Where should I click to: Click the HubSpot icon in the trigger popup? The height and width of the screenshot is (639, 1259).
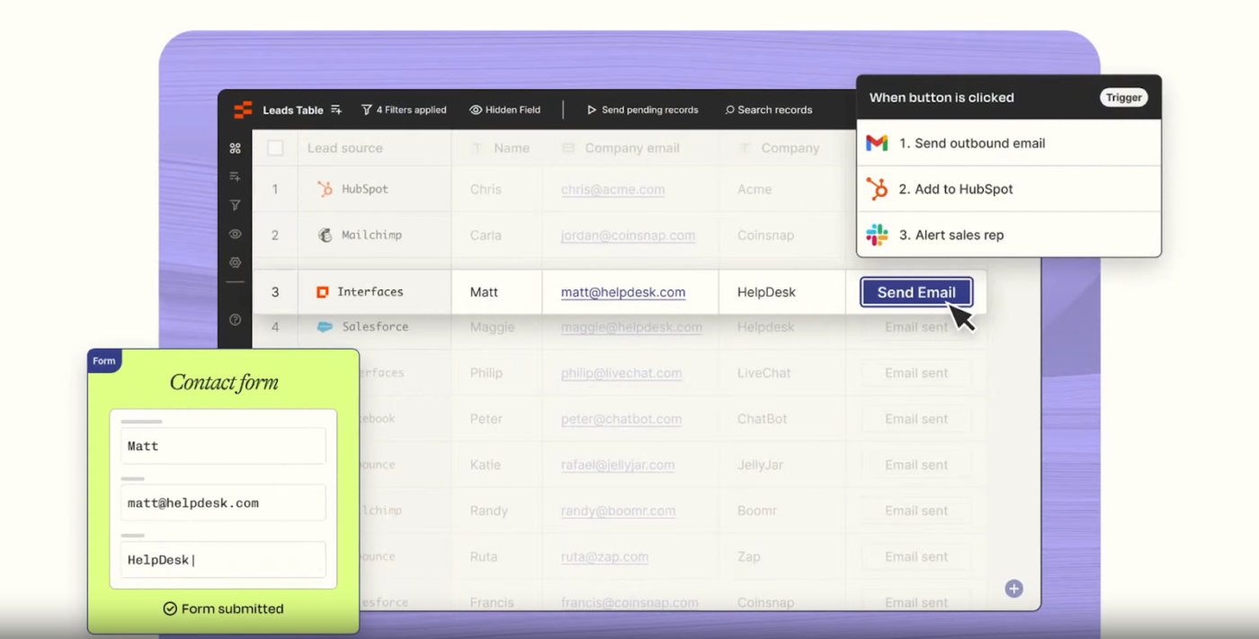(877, 189)
